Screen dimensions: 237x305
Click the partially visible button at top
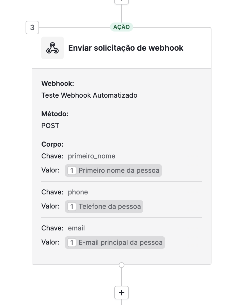[122, 1]
